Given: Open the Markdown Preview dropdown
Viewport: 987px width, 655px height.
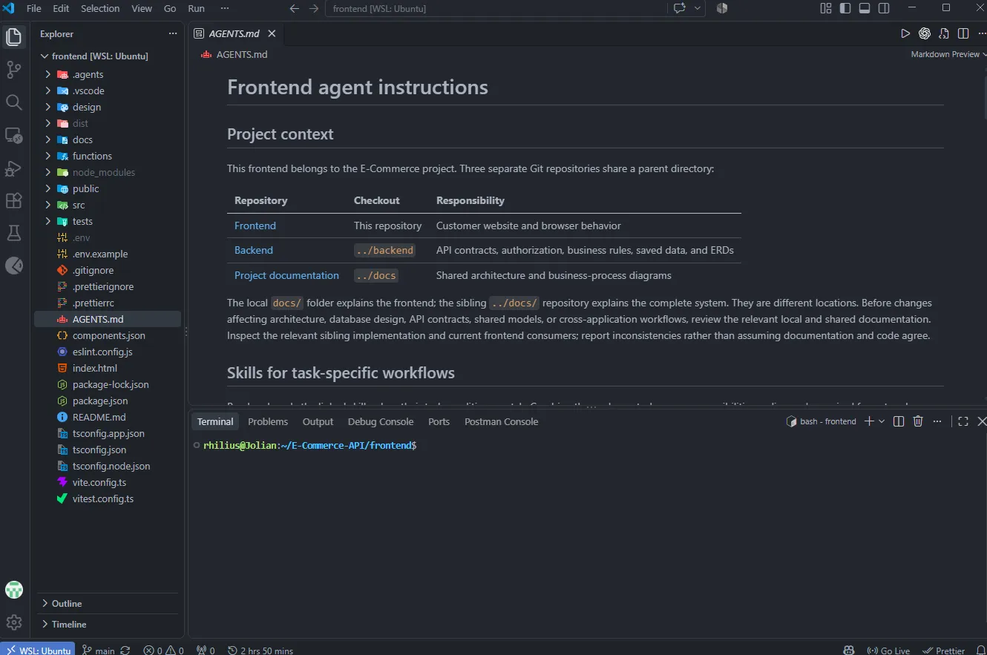Looking at the screenshot, I should [x=948, y=54].
